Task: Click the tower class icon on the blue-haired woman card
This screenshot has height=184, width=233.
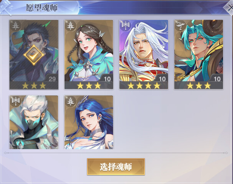Action: (70, 102)
